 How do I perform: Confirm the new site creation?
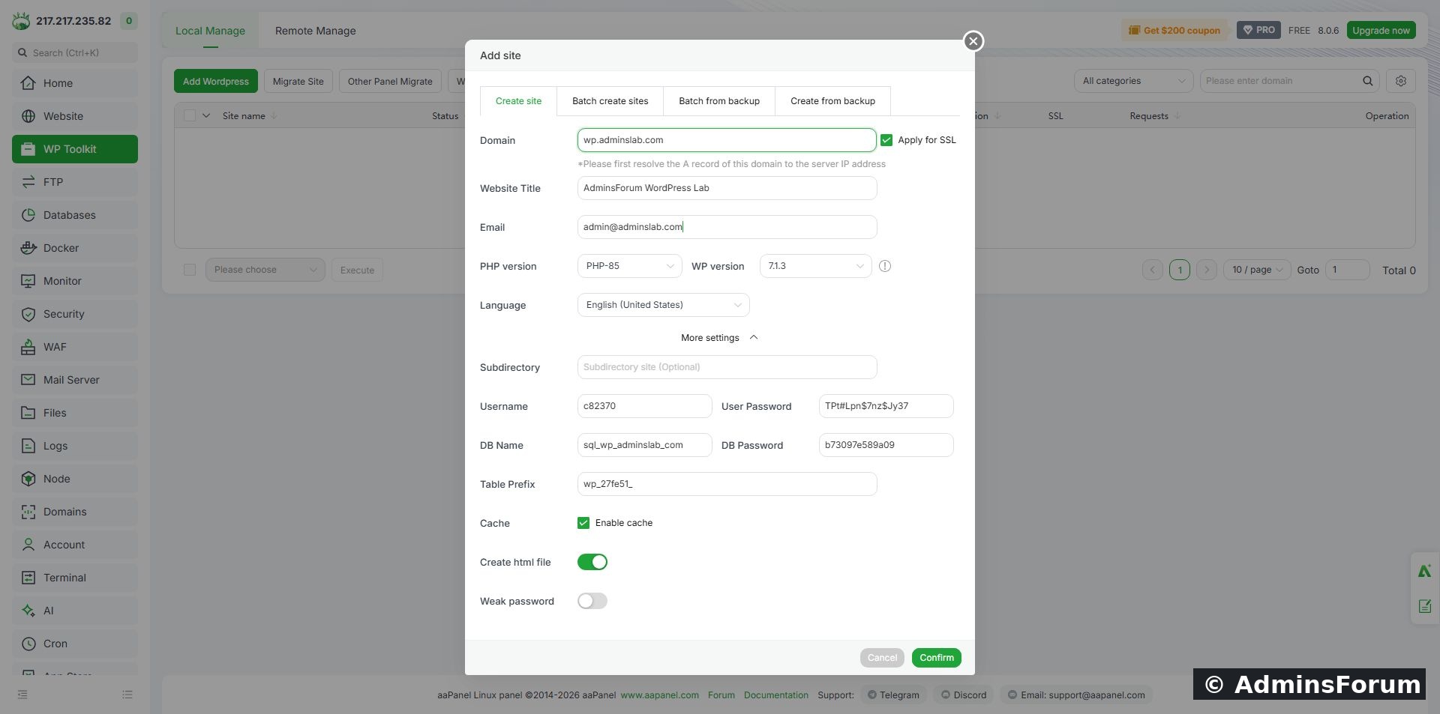coord(937,658)
